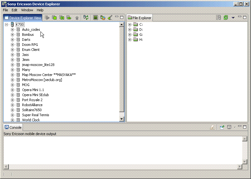Select the MOG entry

tap(26, 85)
